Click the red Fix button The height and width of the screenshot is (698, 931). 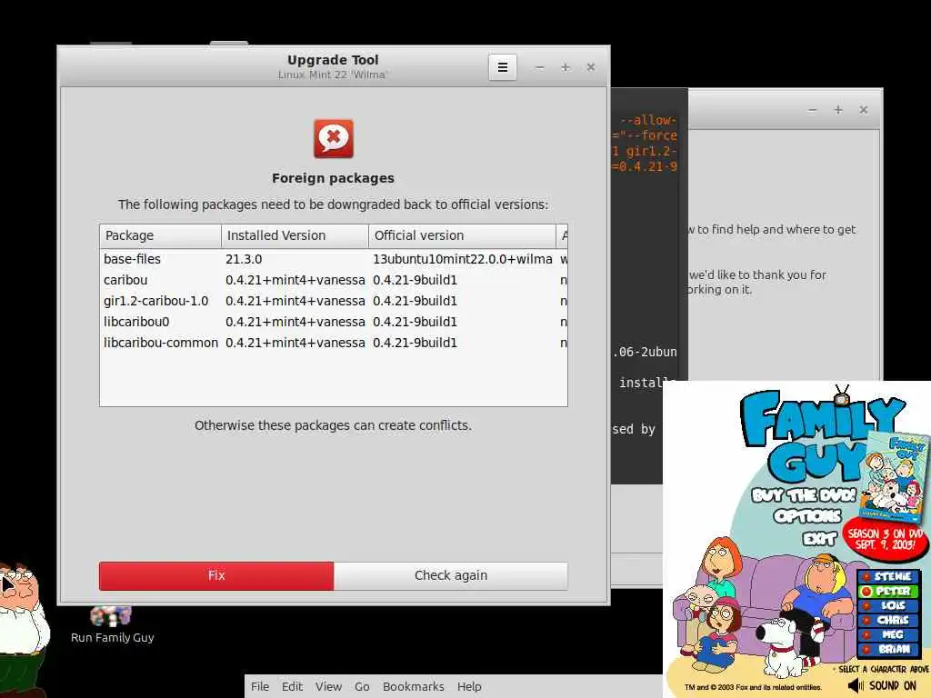click(216, 575)
